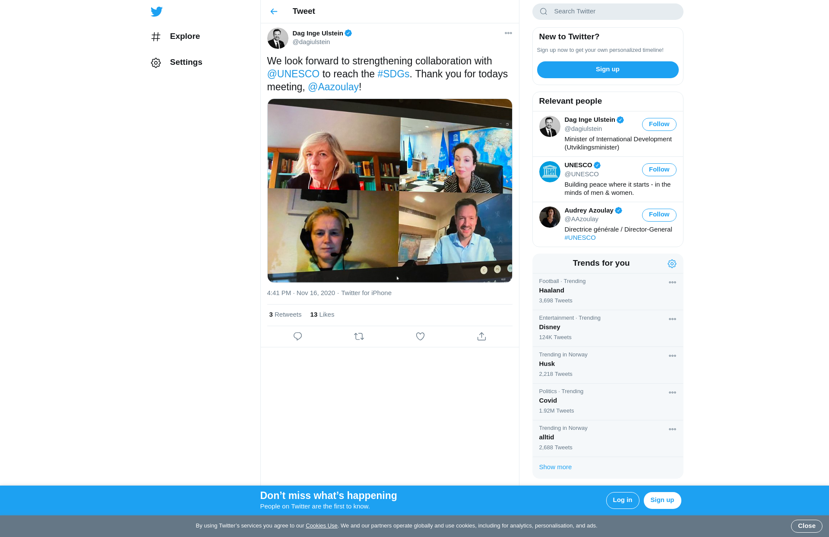Click the @Aazoulay mention in tweet
Image resolution: width=829 pixels, height=537 pixels.
click(333, 87)
